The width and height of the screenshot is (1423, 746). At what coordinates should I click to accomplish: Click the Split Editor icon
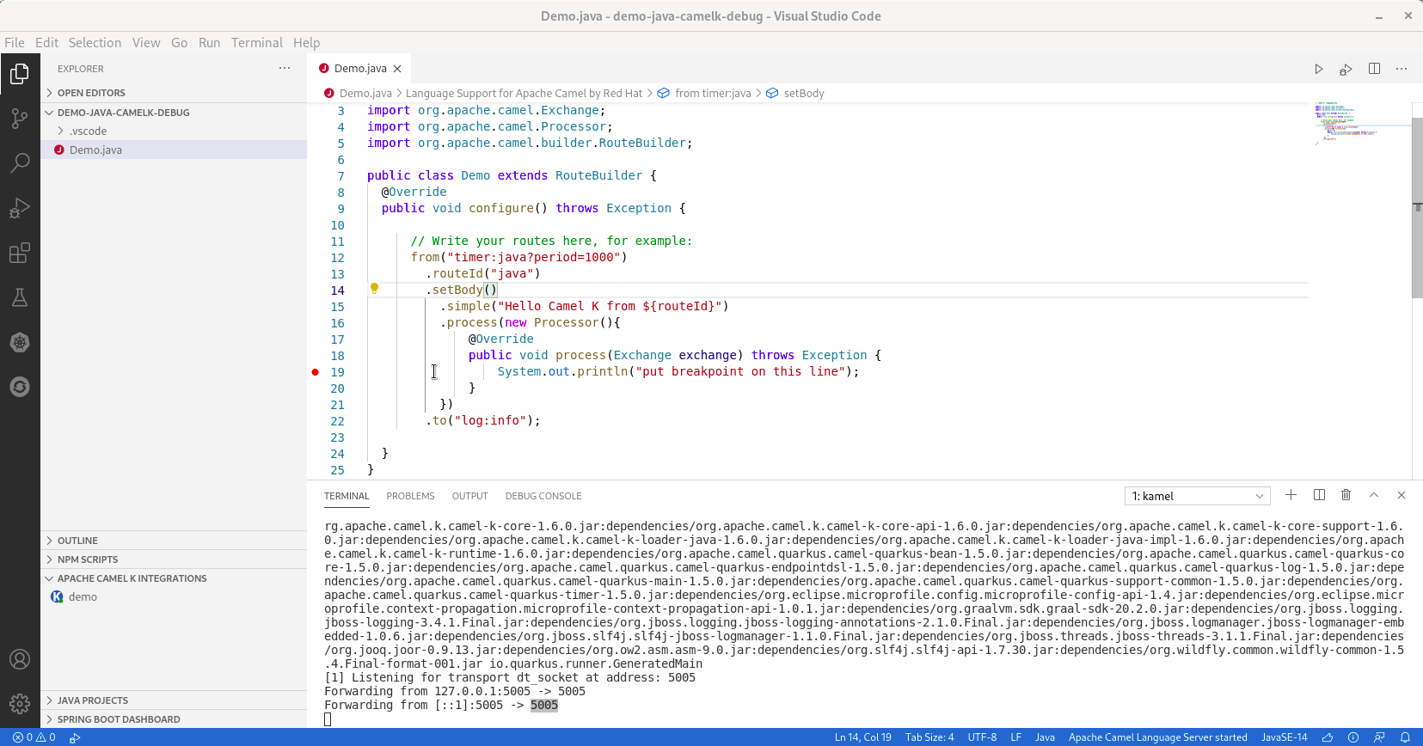pos(1374,69)
